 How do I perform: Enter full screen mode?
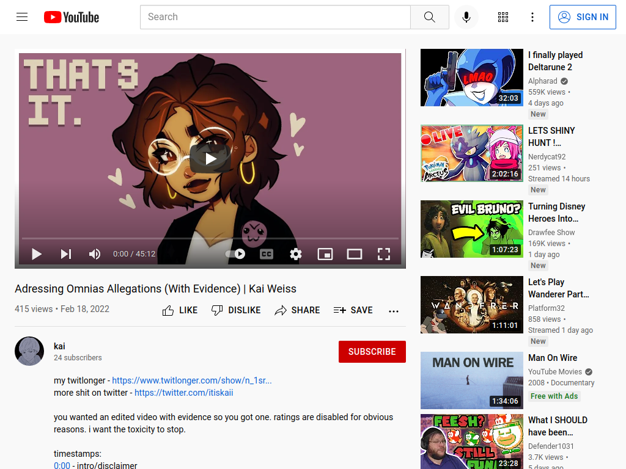pos(384,254)
